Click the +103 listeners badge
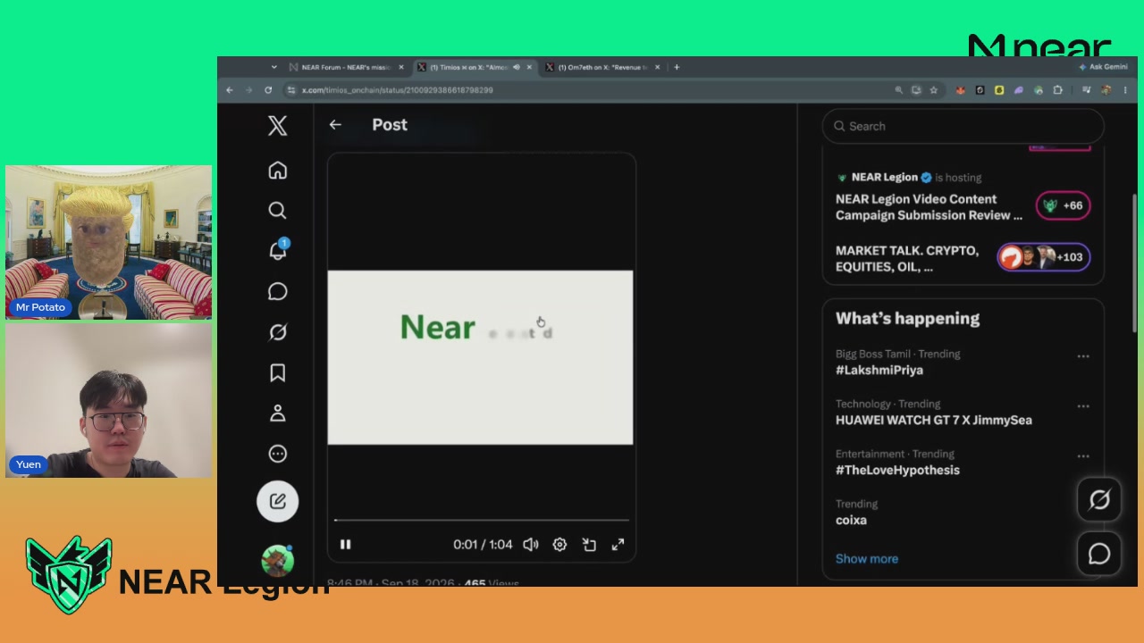 [x=1043, y=257]
